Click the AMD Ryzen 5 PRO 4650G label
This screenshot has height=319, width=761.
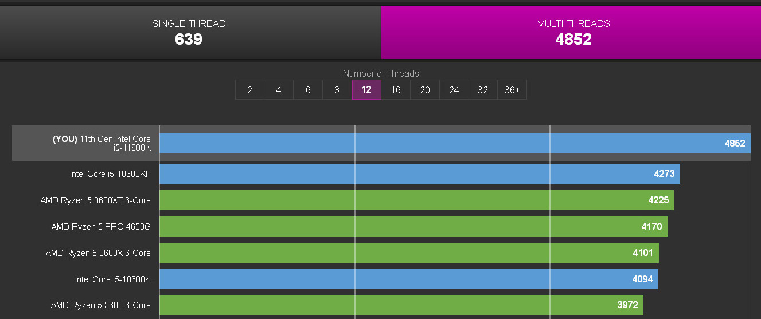[101, 227]
